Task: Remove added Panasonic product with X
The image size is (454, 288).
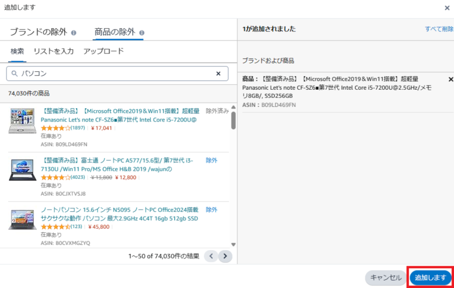Action: pos(451,79)
